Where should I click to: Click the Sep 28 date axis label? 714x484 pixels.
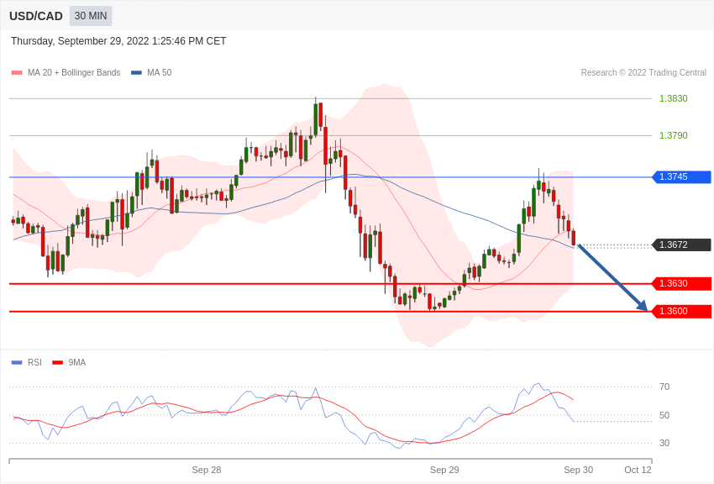click(x=207, y=470)
